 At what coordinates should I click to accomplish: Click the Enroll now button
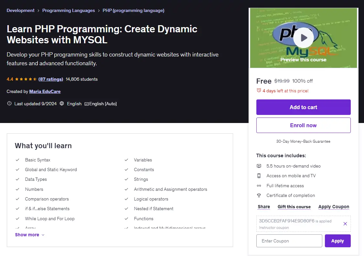tap(304, 125)
